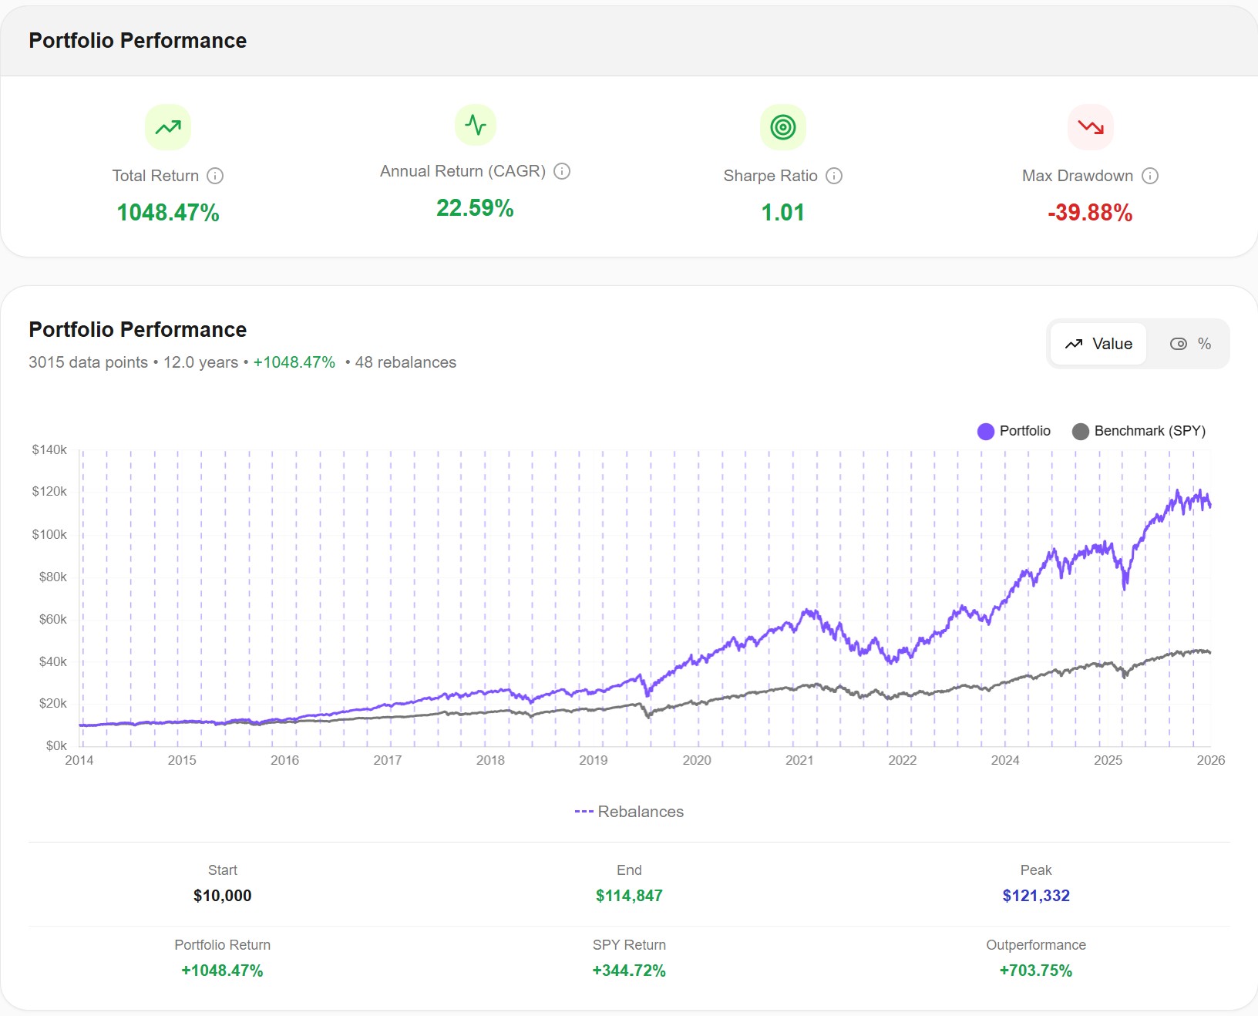Switch chart to Value mode

pyautogui.click(x=1098, y=344)
